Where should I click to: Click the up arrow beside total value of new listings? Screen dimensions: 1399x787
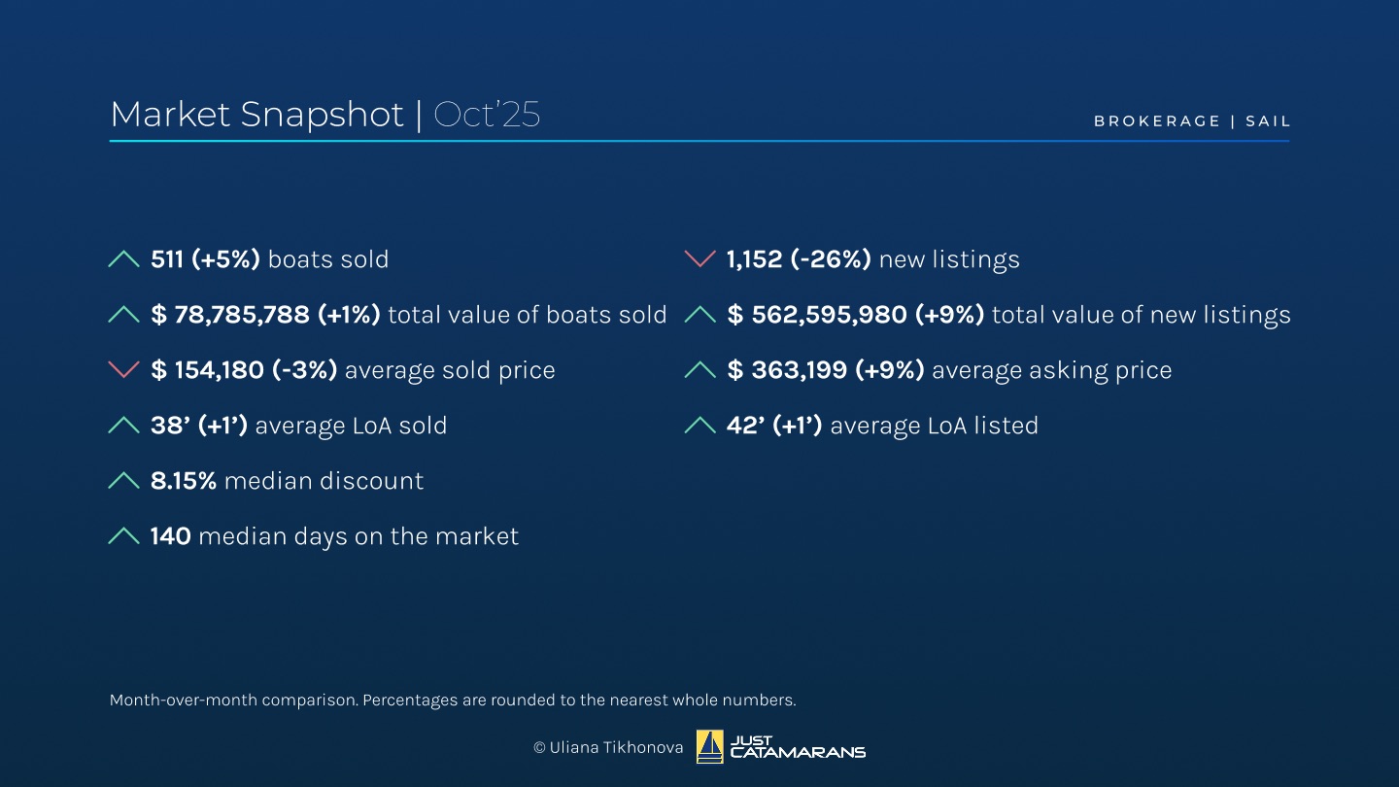tap(699, 315)
